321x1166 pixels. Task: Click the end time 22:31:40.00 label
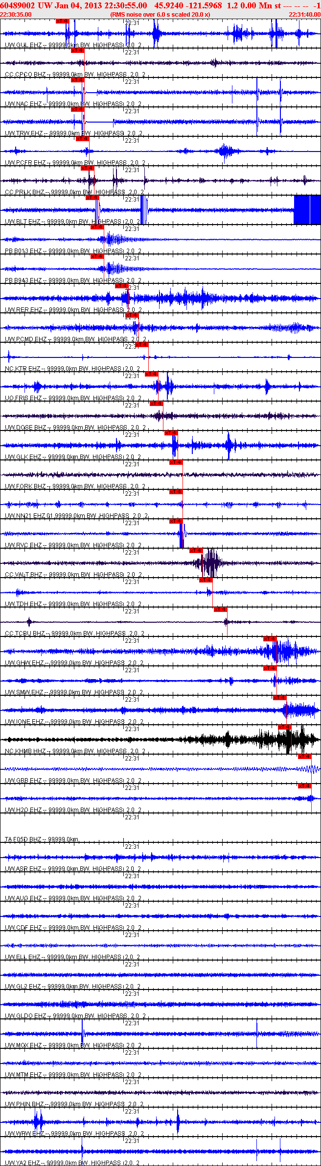click(304, 15)
